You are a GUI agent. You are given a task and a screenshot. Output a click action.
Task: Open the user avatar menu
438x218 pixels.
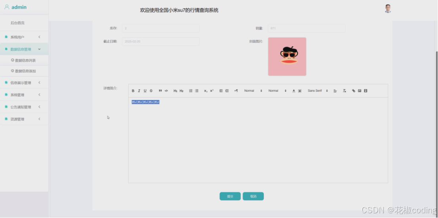tap(388, 9)
